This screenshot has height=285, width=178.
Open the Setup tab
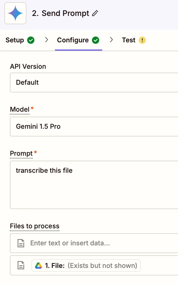(20, 40)
